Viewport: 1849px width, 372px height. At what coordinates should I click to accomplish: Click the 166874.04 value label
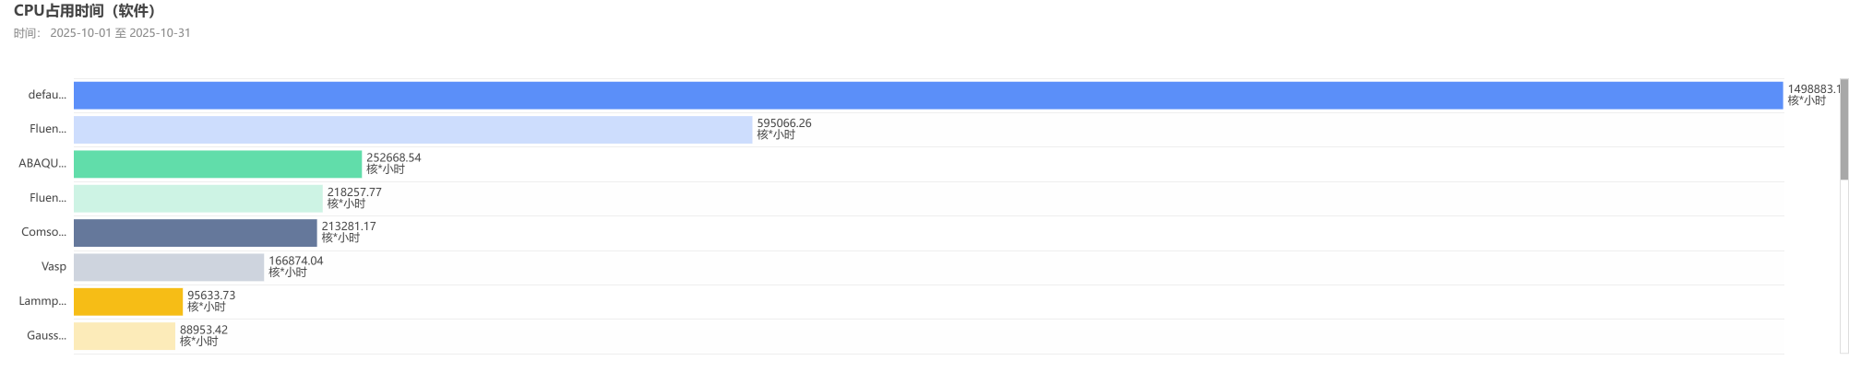coord(295,262)
